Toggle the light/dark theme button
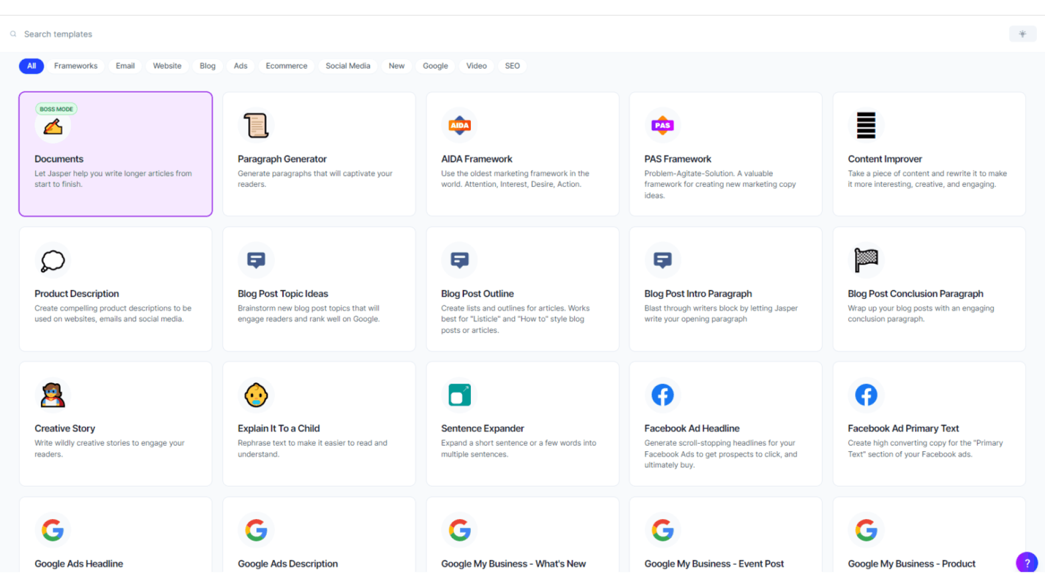The width and height of the screenshot is (1045, 587). point(1022,34)
